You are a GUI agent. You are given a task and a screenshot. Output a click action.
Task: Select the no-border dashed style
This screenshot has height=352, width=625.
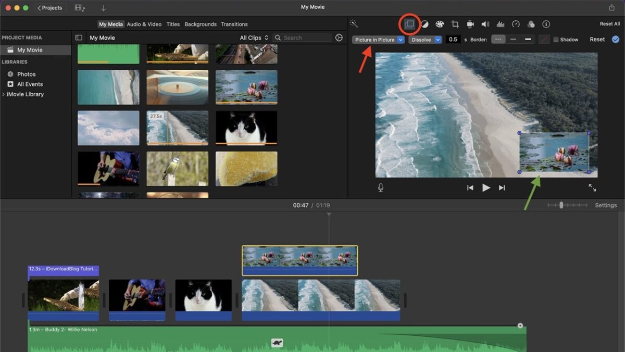click(x=498, y=40)
